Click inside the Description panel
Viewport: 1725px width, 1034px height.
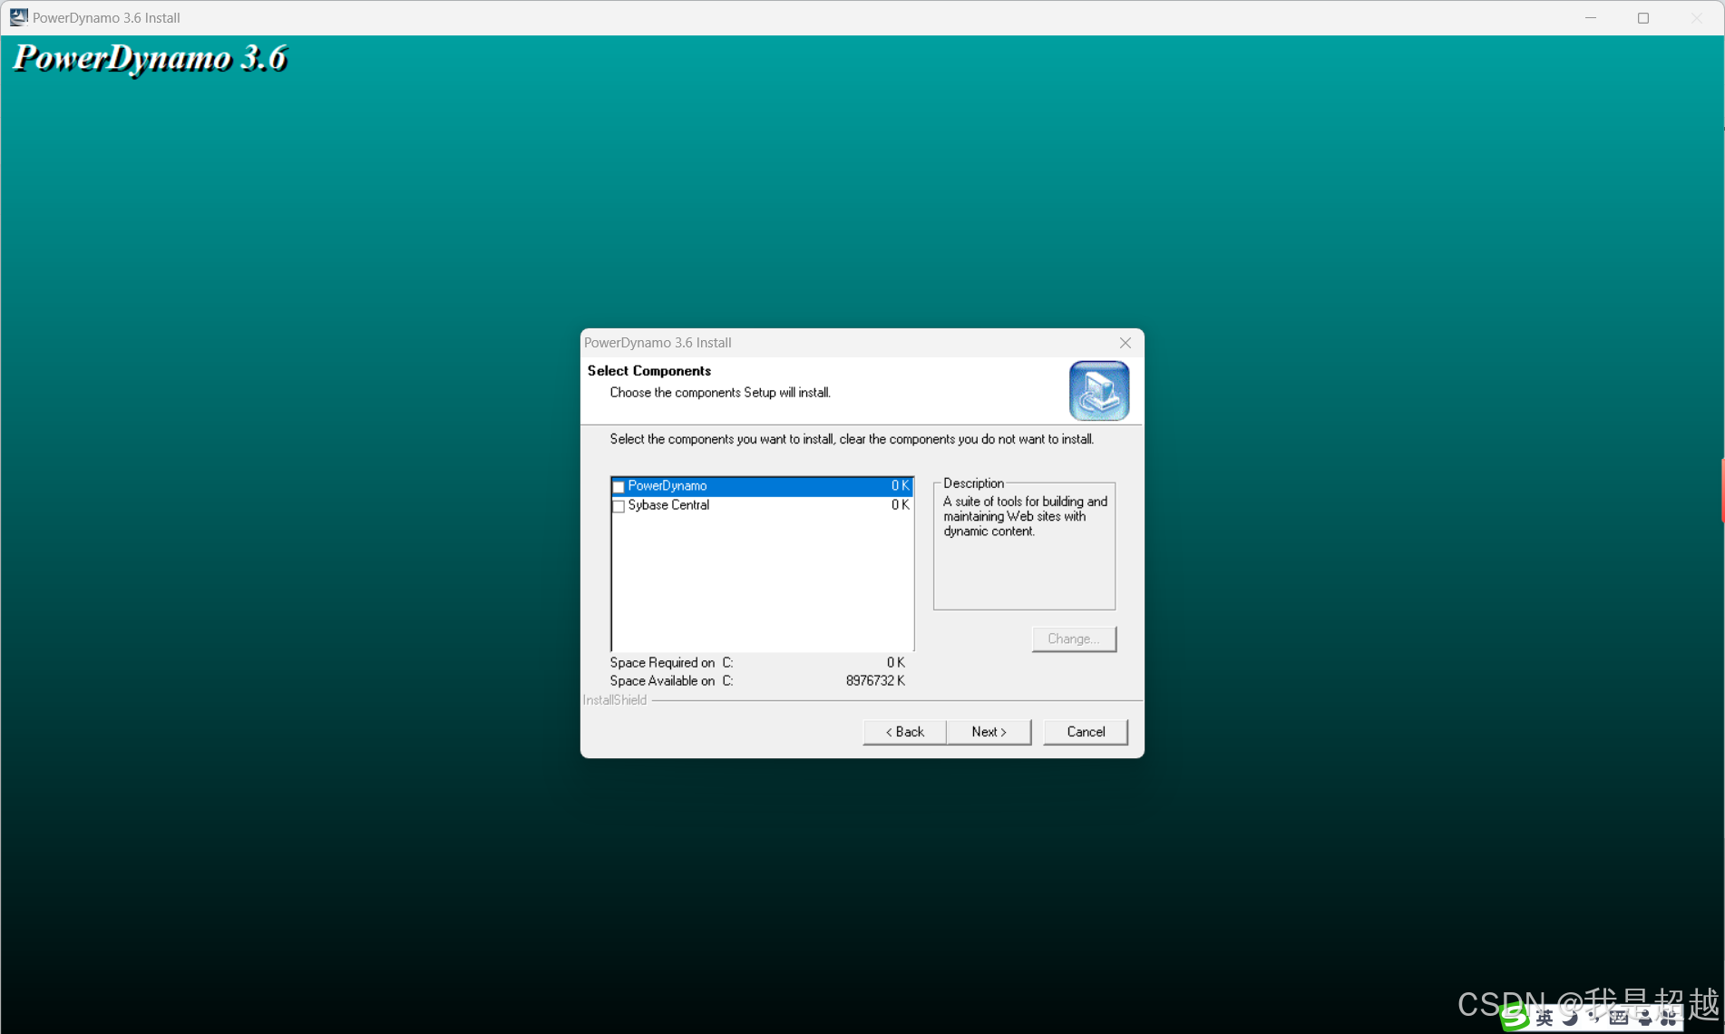point(1023,544)
